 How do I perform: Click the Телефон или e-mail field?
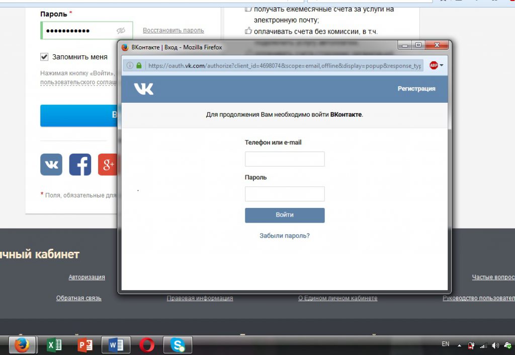tap(285, 159)
